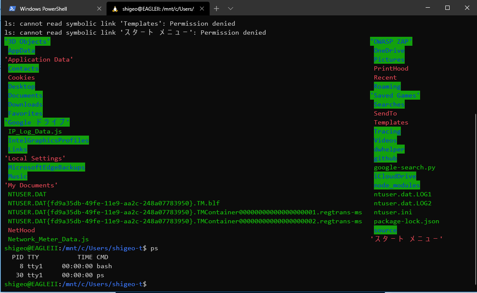
Task: Select the shigeo@EAGLEII Linux terminal tab
Action: coord(158,9)
